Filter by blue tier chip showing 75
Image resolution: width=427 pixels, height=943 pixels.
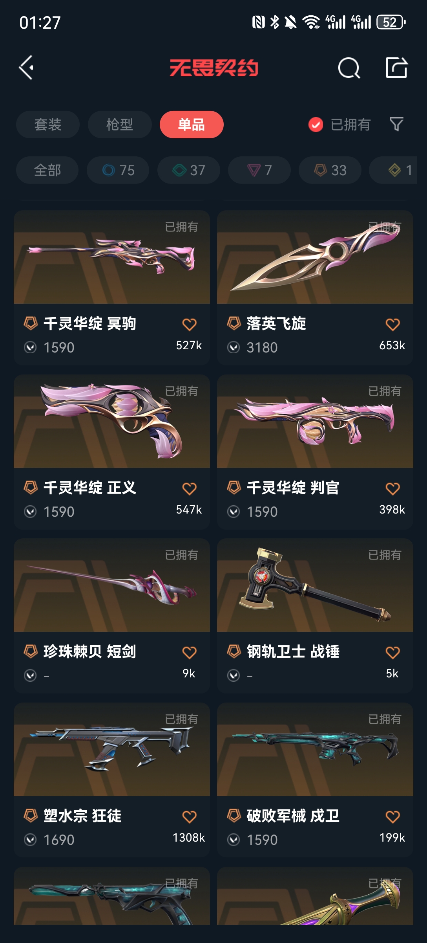click(x=118, y=170)
